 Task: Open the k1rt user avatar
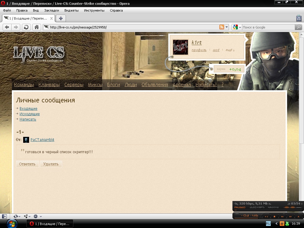pos(180,47)
